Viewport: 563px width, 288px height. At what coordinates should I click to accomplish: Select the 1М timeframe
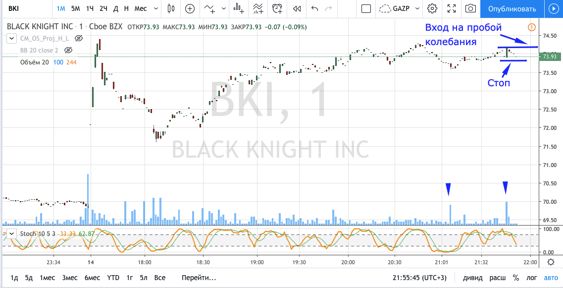(61, 8)
